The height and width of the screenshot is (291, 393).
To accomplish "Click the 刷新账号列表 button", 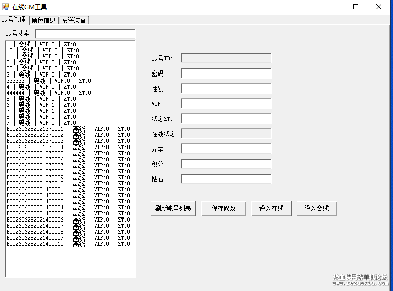I will tap(173, 208).
